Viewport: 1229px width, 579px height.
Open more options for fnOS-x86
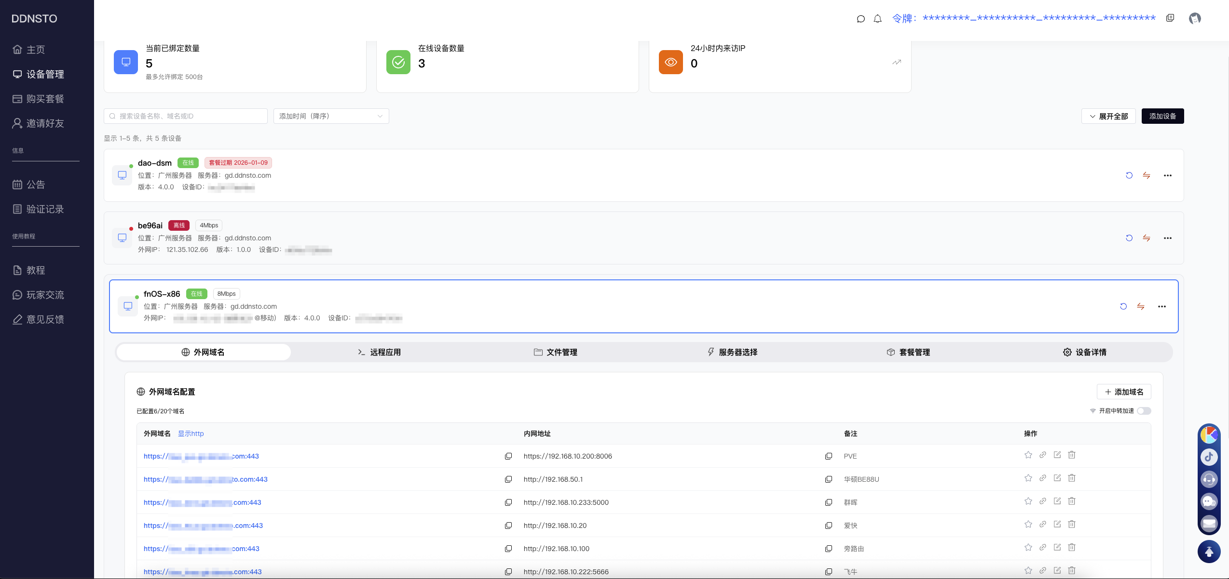pyautogui.click(x=1162, y=306)
